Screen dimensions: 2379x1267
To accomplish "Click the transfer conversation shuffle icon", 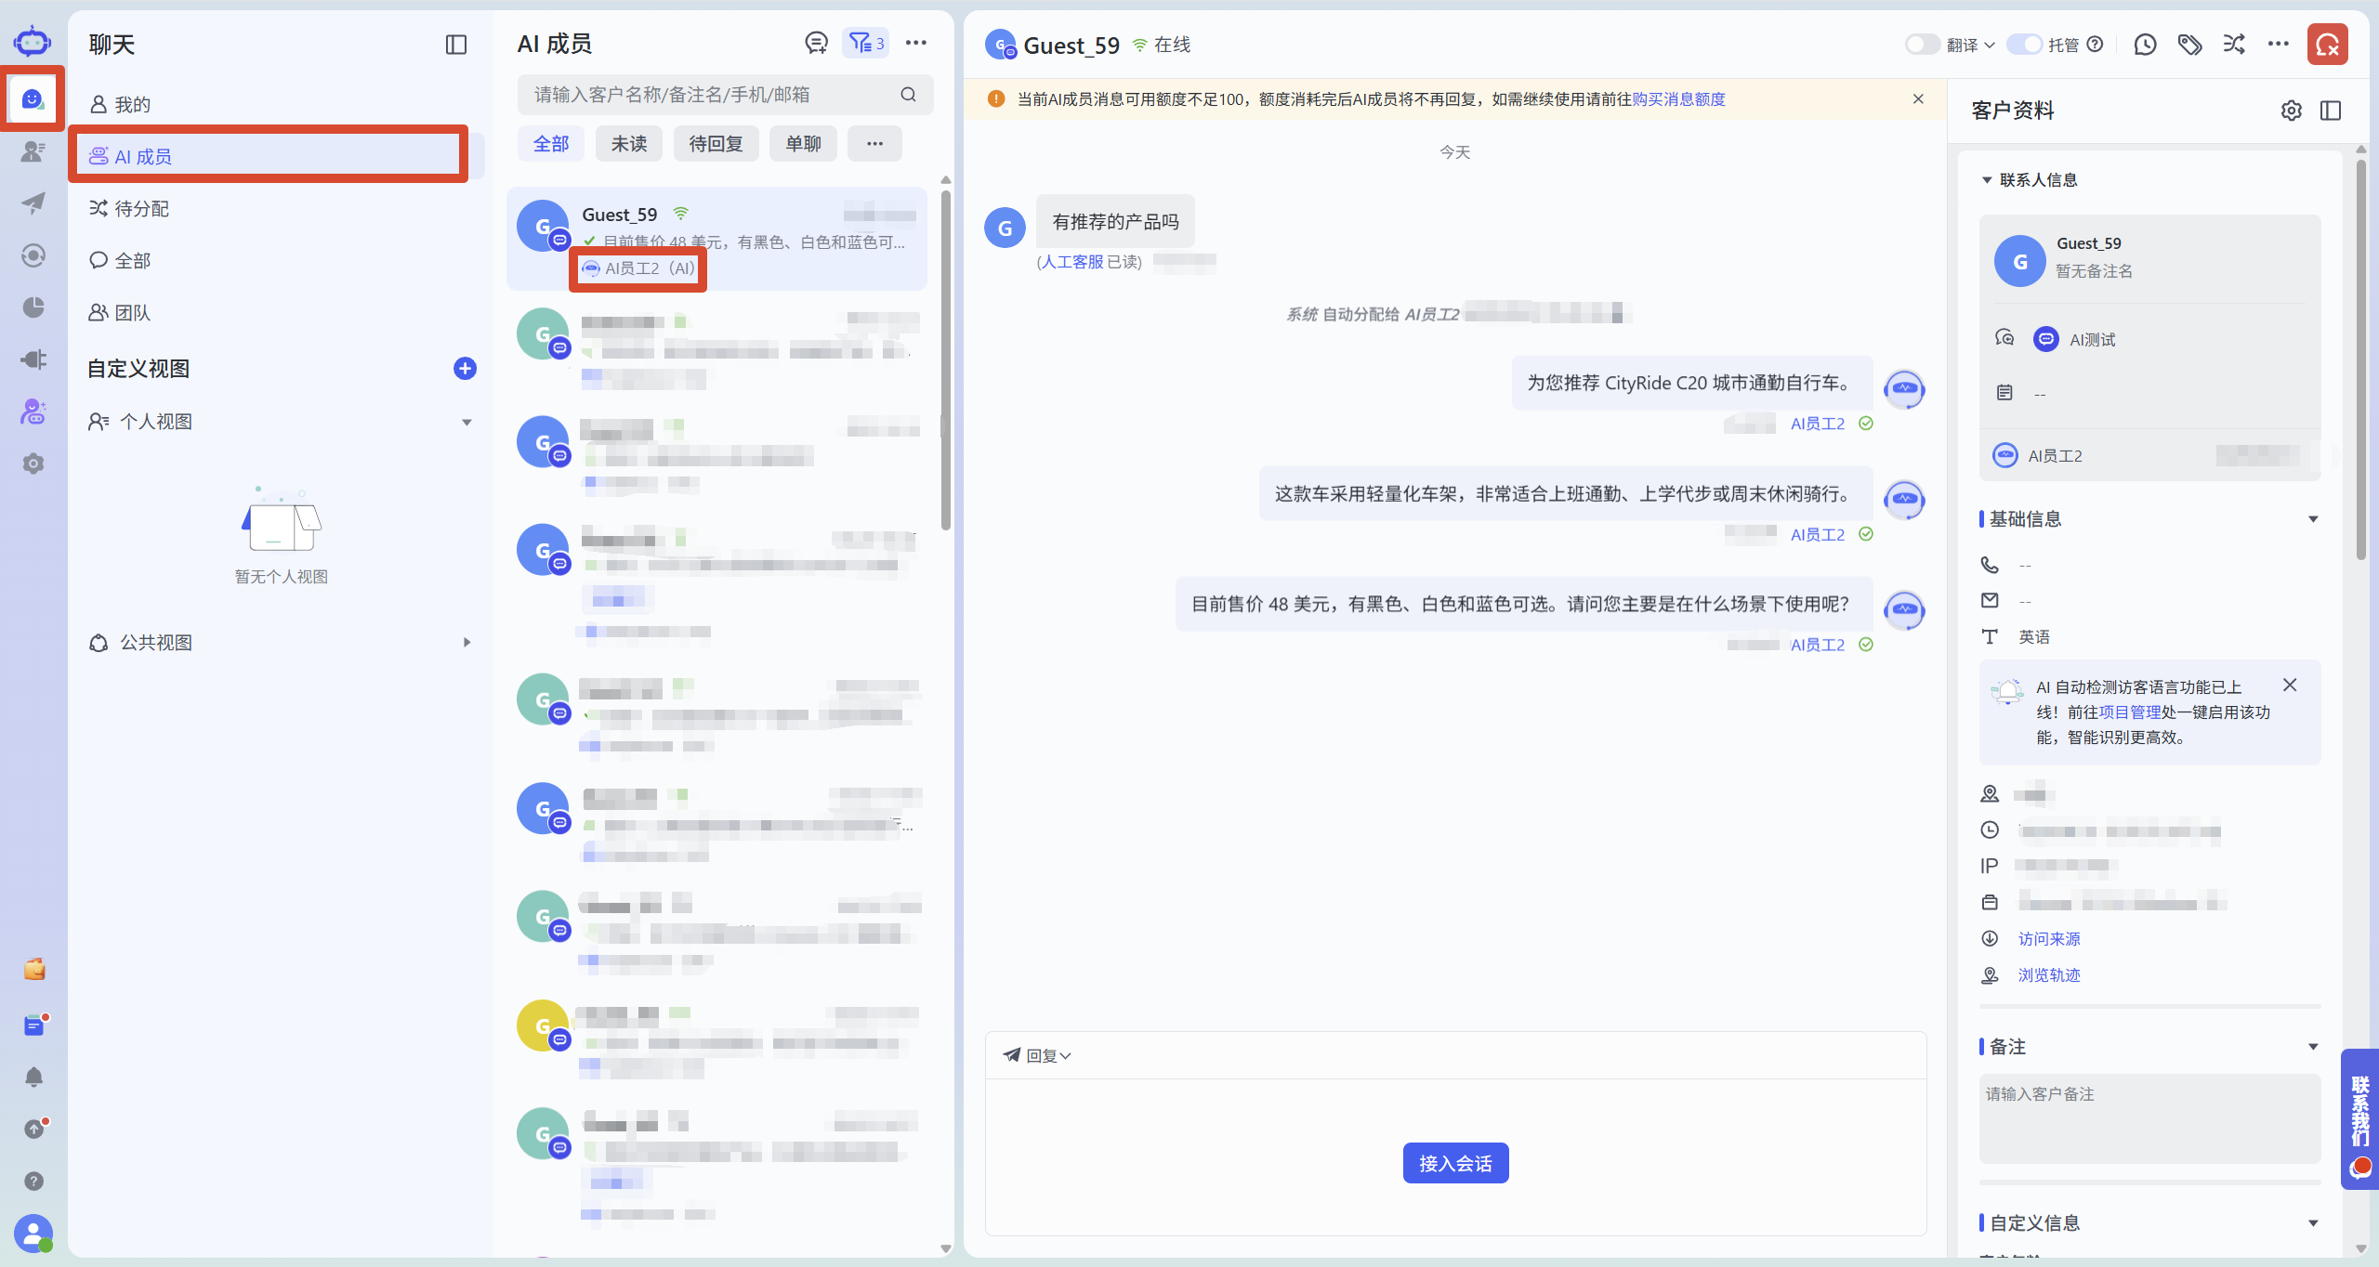I will tap(2234, 45).
